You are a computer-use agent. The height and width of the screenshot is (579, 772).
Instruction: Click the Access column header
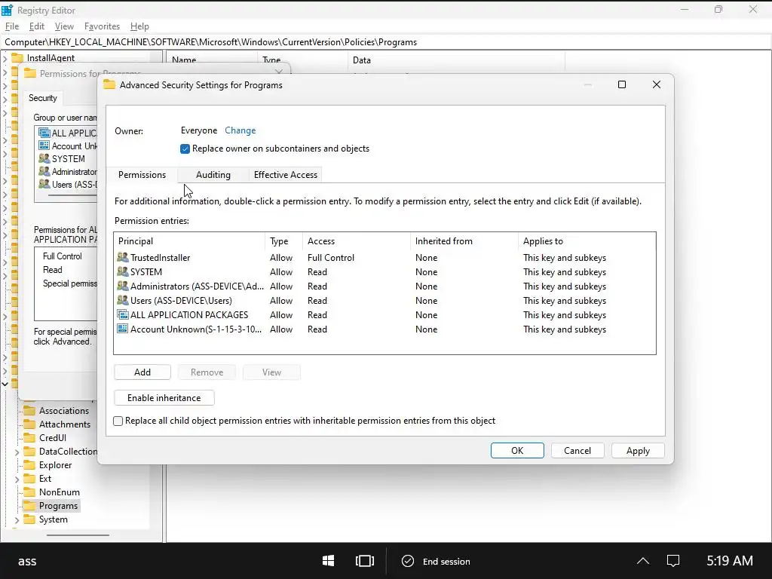coord(357,241)
